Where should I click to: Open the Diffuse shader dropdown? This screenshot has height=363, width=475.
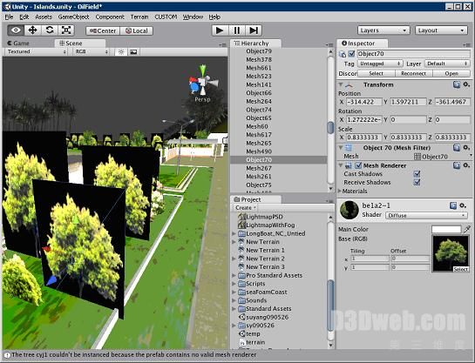click(426, 215)
